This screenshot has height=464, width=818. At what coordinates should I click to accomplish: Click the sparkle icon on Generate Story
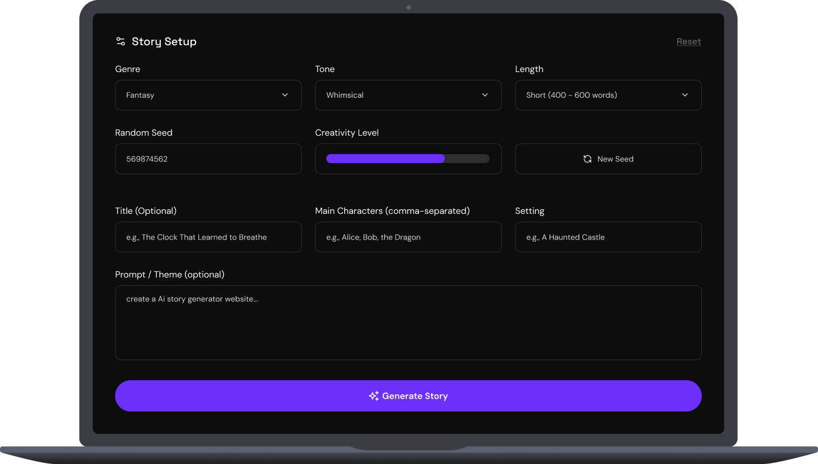pyautogui.click(x=374, y=396)
